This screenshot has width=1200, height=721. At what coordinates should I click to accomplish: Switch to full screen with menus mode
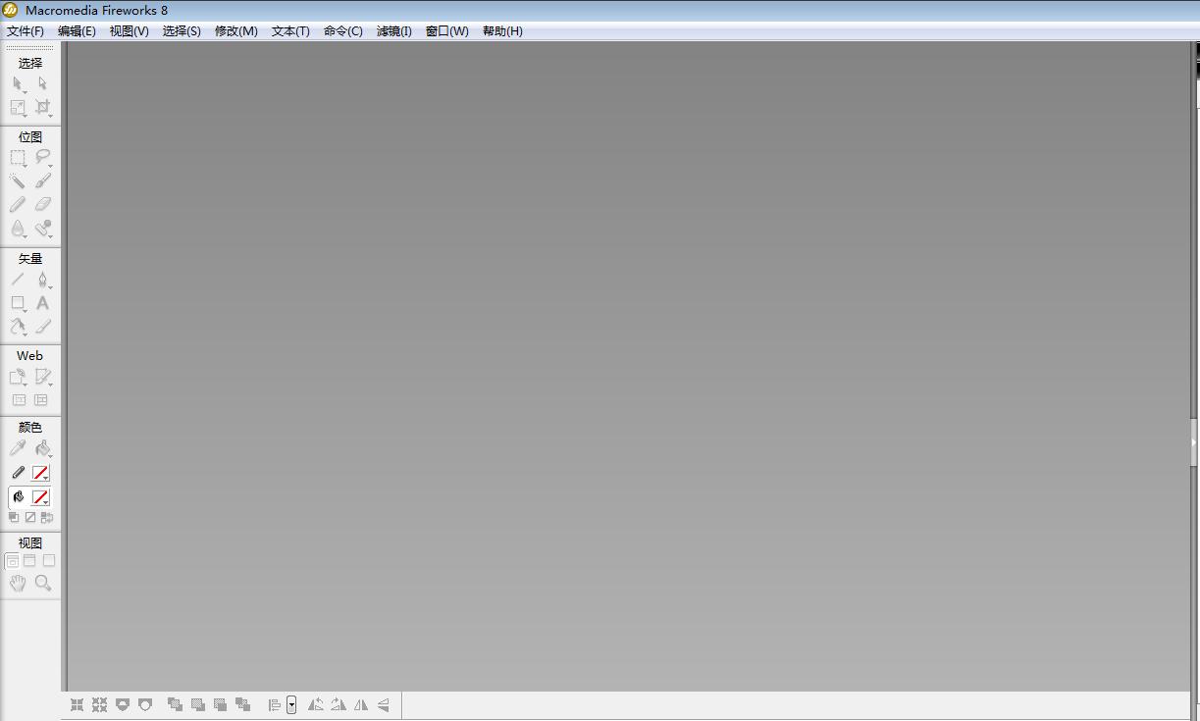click(x=29, y=561)
